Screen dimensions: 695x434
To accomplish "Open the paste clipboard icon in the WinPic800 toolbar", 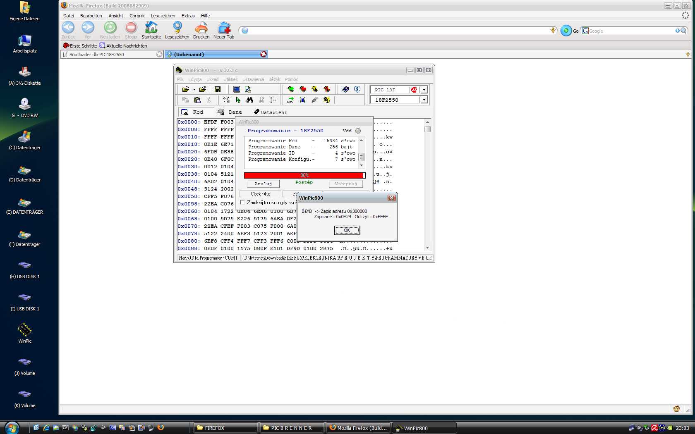I will [x=197, y=100].
